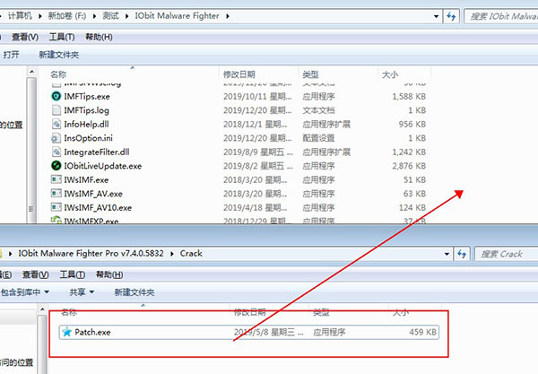Sort upper list by 大小 column

390,74
